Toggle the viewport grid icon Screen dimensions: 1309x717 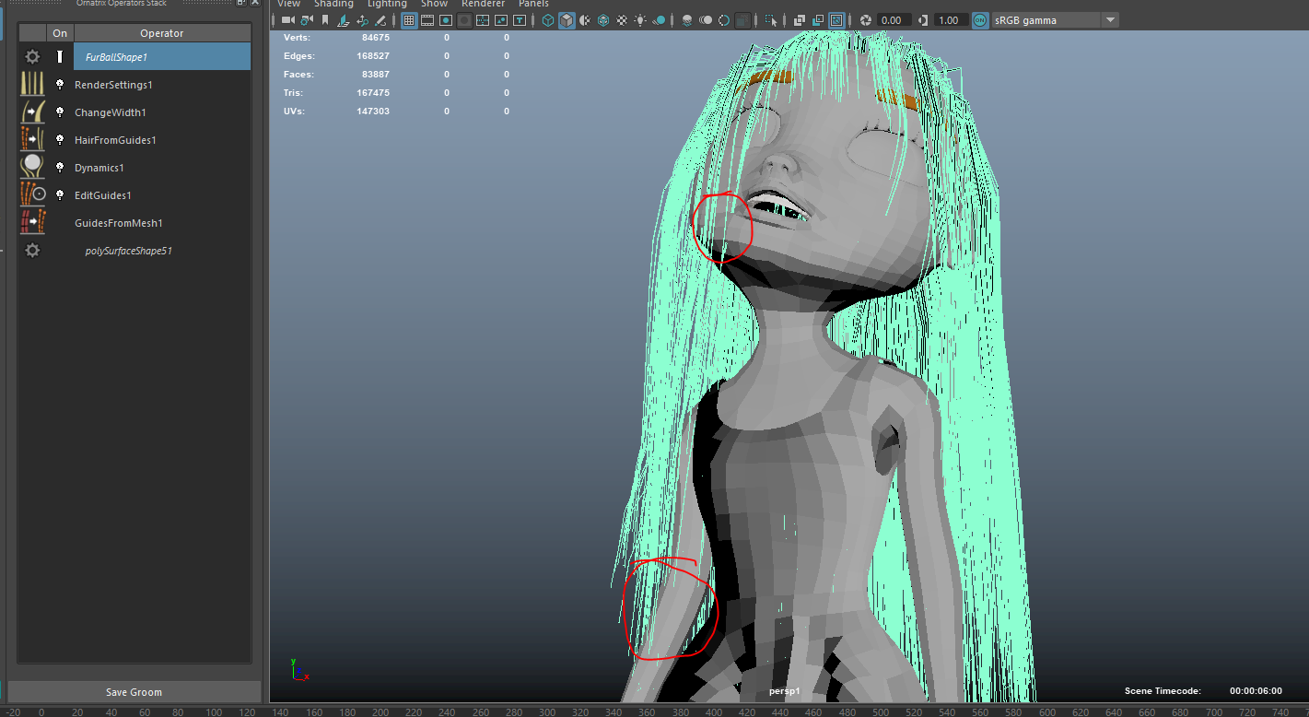point(409,20)
